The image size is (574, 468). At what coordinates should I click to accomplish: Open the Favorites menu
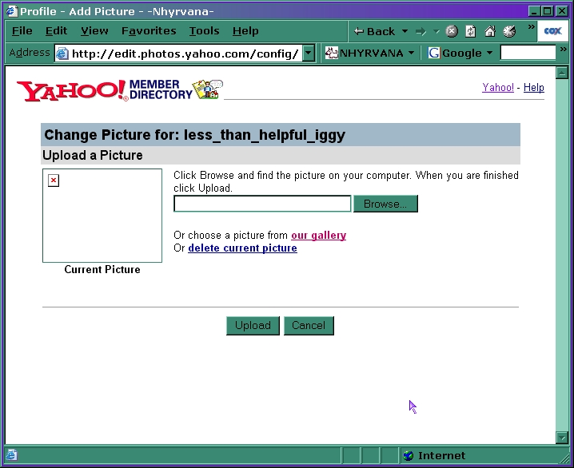point(149,31)
